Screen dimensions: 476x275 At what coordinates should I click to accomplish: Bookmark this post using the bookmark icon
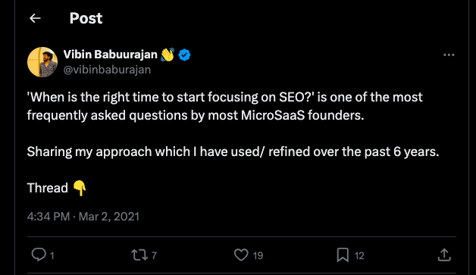(x=343, y=255)
